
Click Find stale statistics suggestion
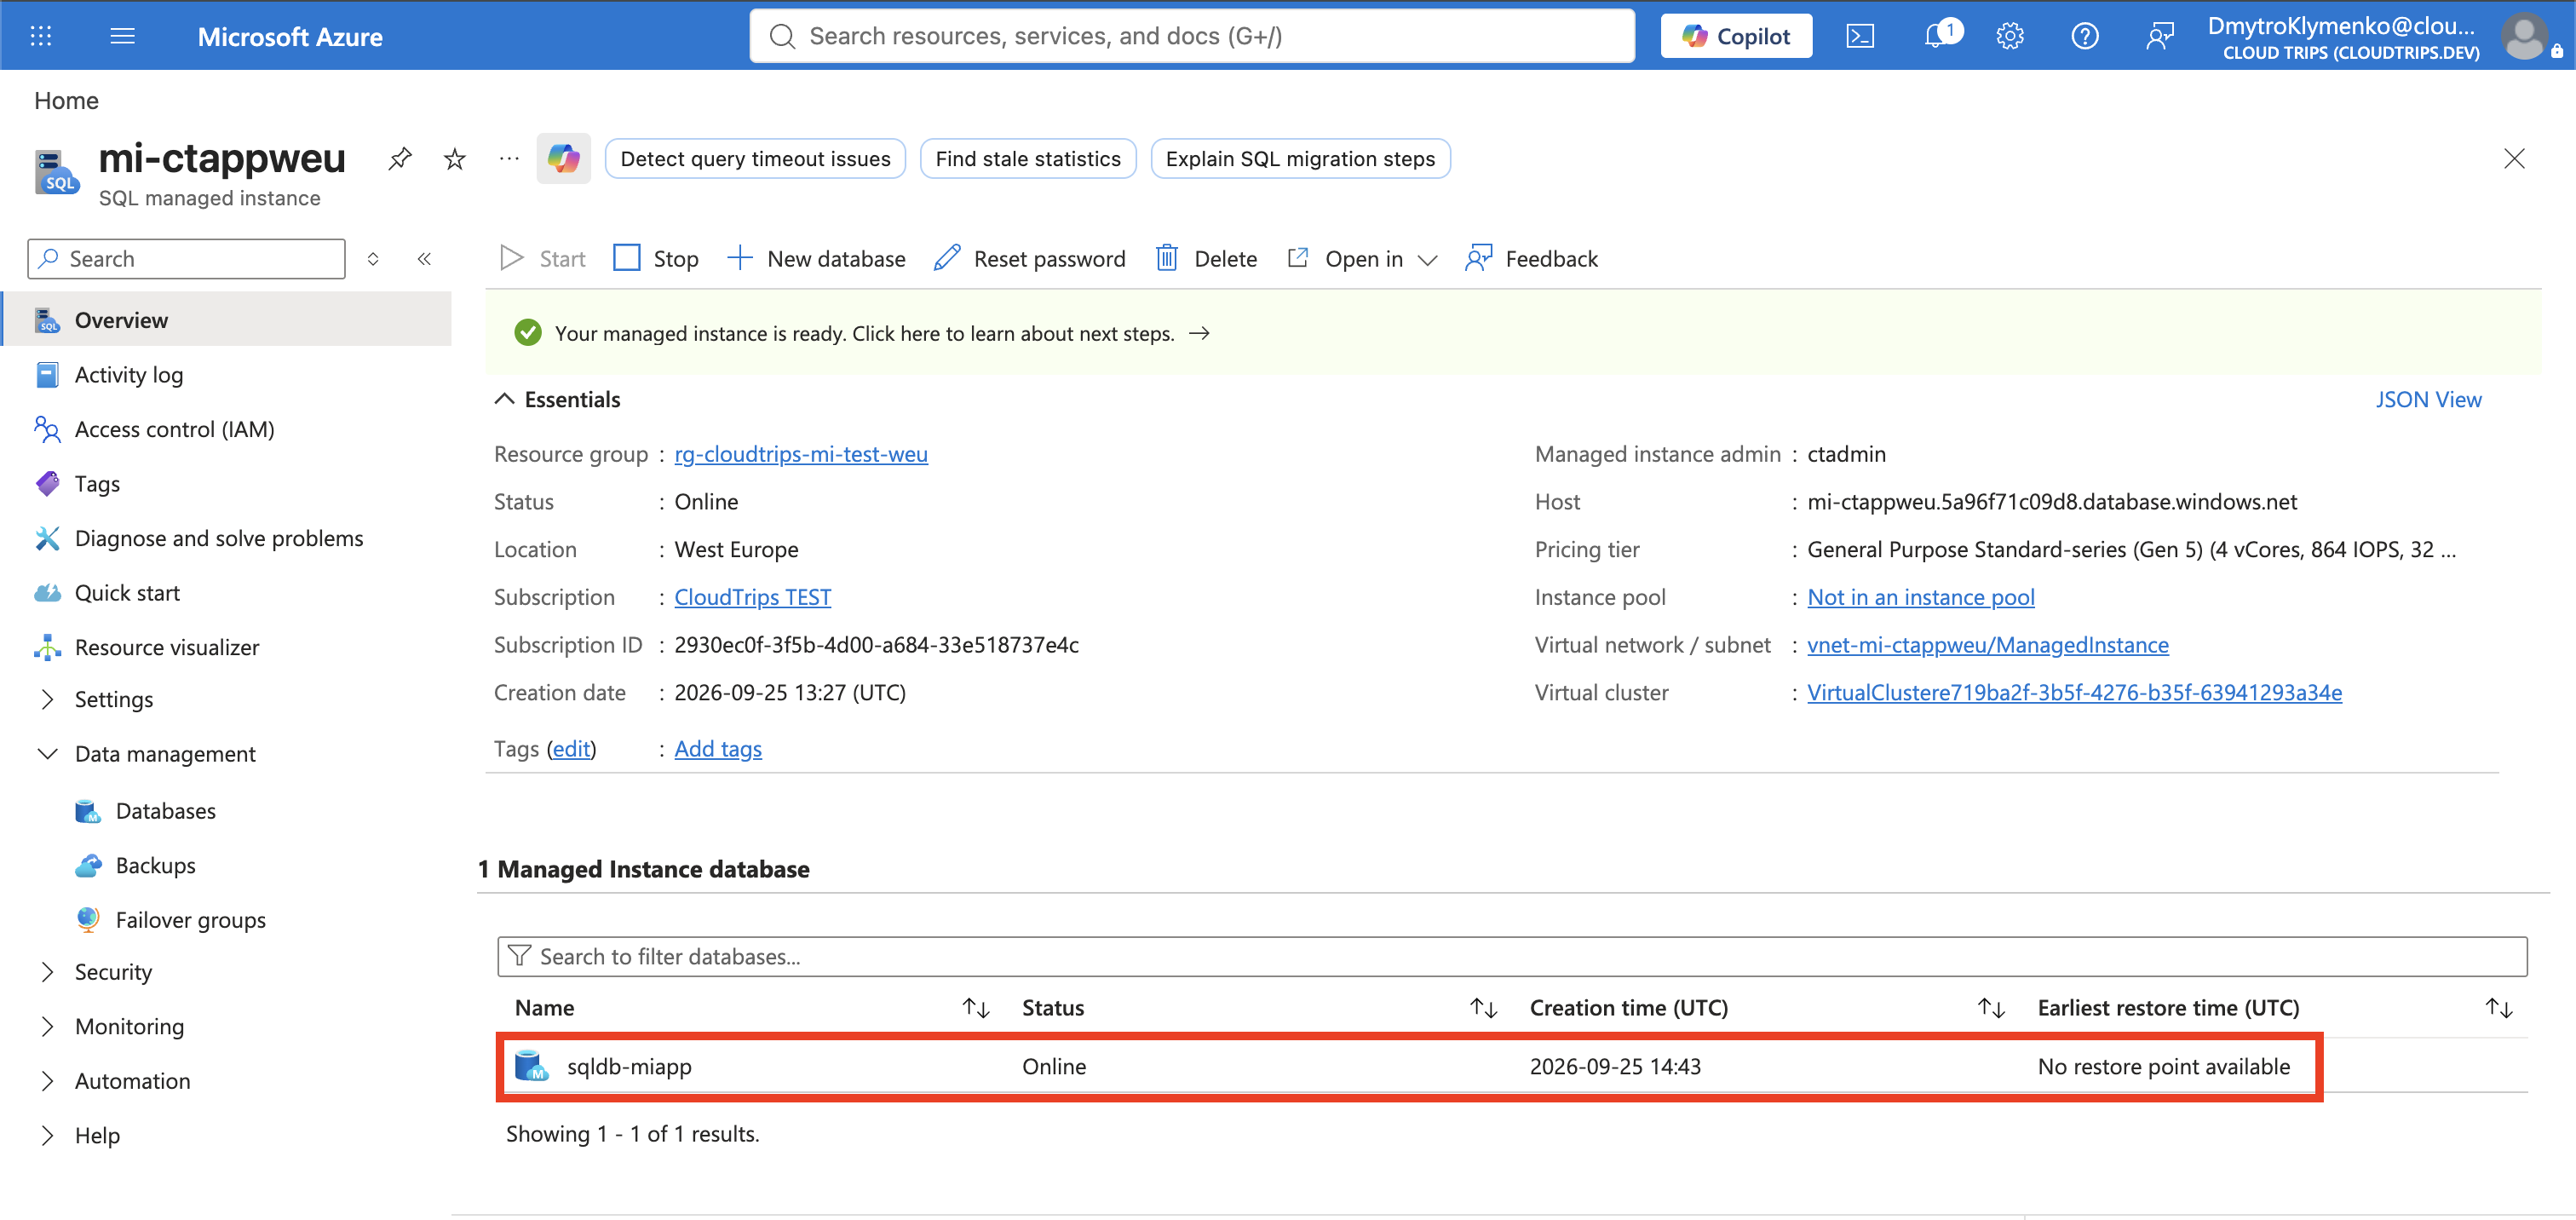click(1028, 158)
